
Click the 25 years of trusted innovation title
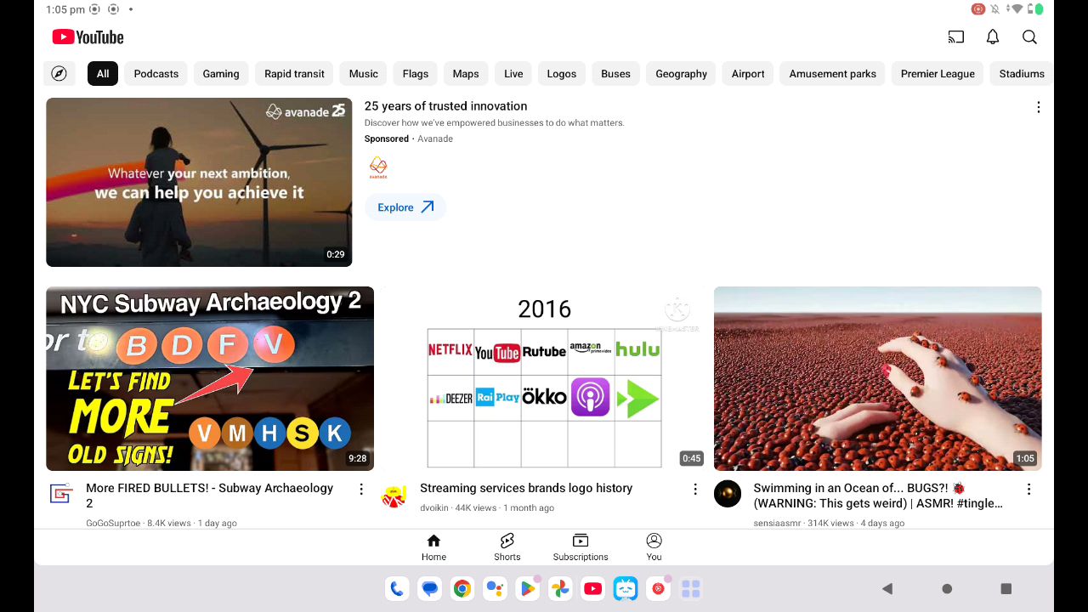pyautogui.click(x=445, y=106)
